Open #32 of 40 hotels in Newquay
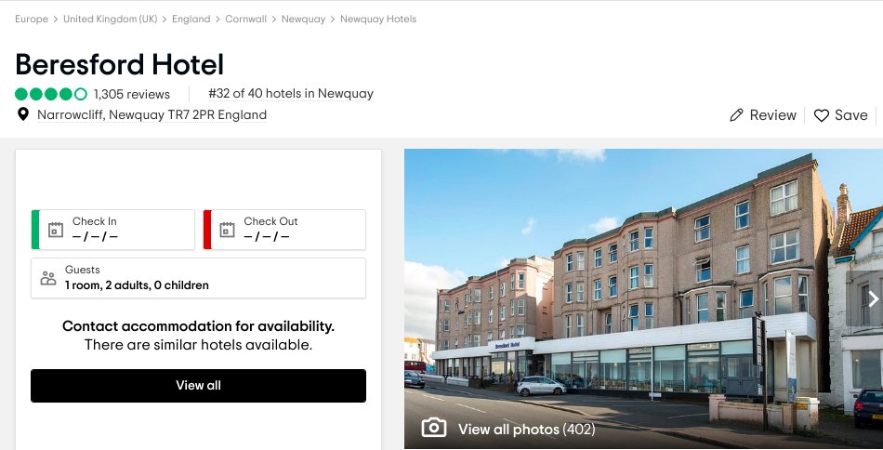 pyautogui.click(x=291, y=94)
